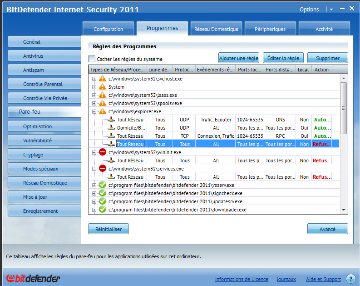This screenshot has height=286, width=360.
Task: Expand the svchost.exe rule node
Action: coord(94,79)
